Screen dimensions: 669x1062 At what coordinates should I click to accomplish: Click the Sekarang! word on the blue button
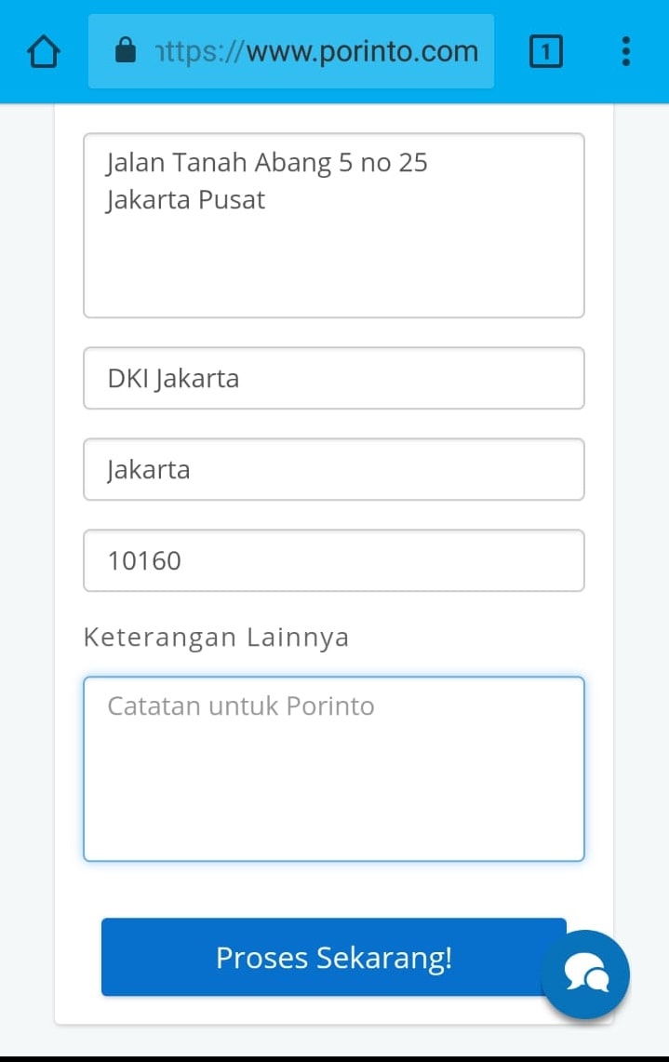pos(384,958)
